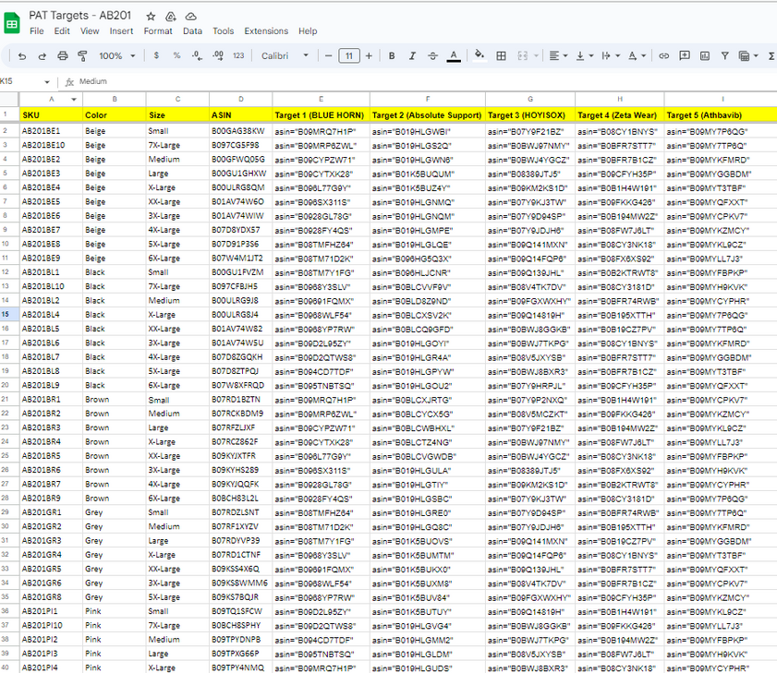Screen dimensions: 777x673
Task: Decrease decimal places
Action: (197, 56)
